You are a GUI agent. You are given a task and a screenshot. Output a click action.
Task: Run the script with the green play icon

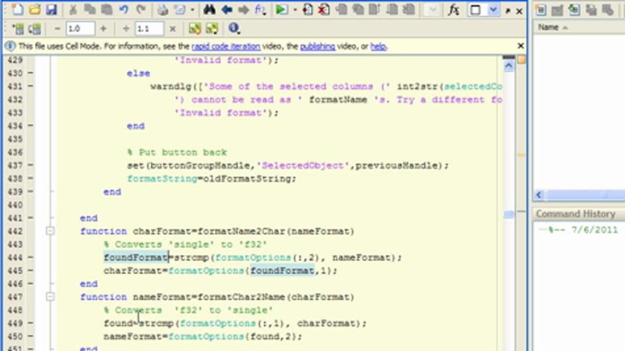point(281,9)
